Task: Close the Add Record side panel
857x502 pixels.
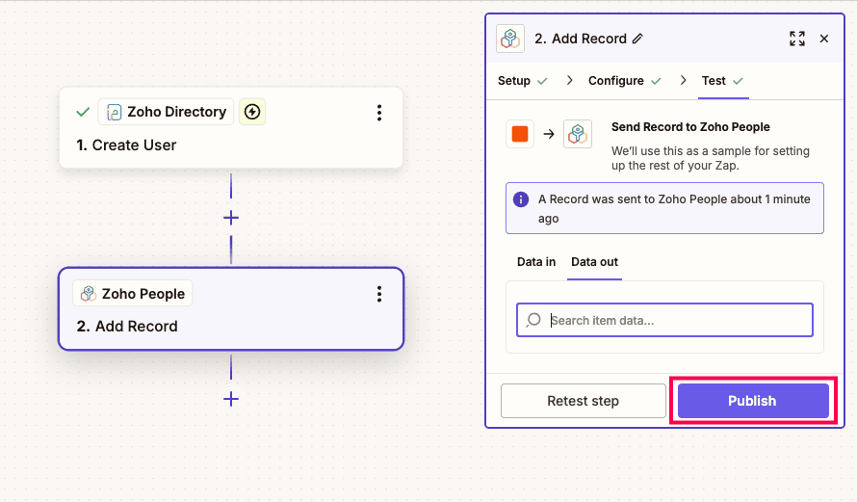Action: pyautogui.click(x=824, y=39)
